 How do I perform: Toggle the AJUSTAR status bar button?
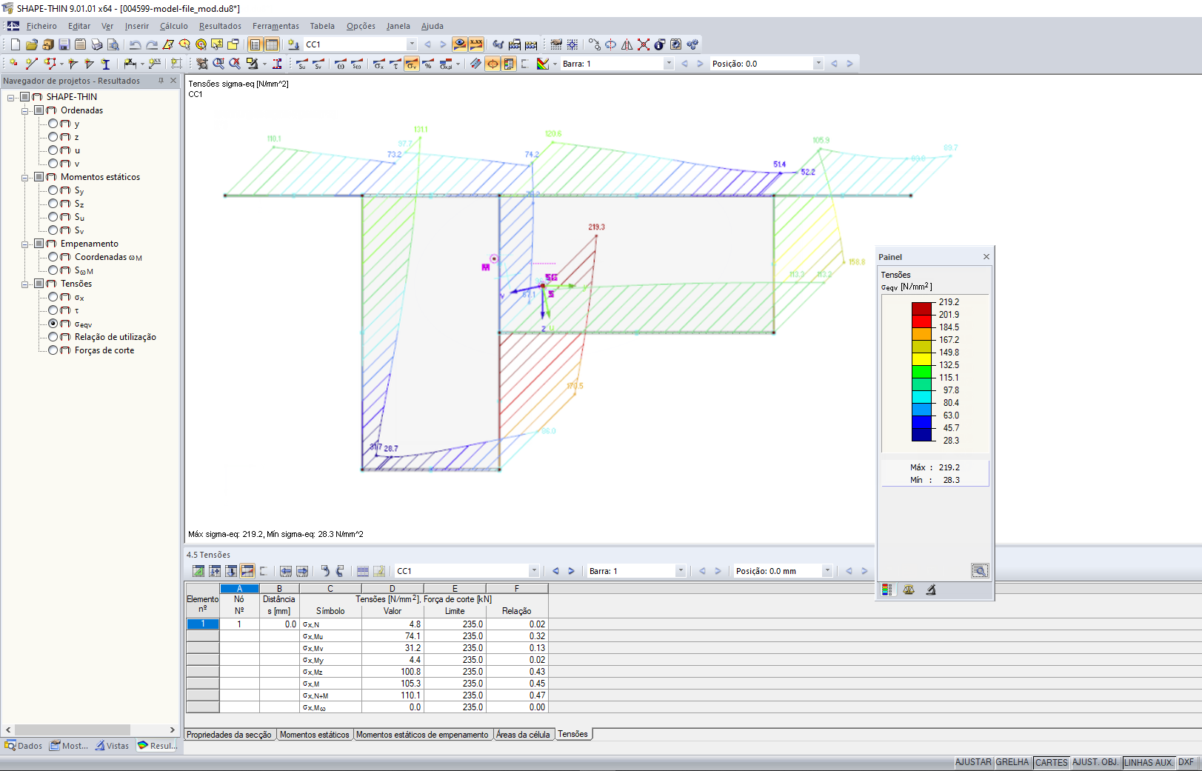pos(973,762)
